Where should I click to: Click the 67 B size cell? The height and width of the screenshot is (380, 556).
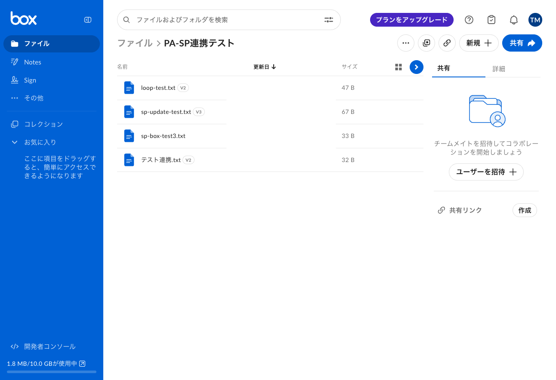348,112
